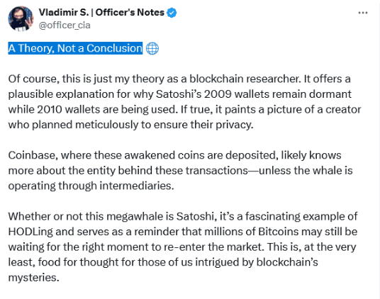This screenshot has width=380, height=299.
Task: Click the word "HODLing" in the last paragraph
Action: pos(30,232)
